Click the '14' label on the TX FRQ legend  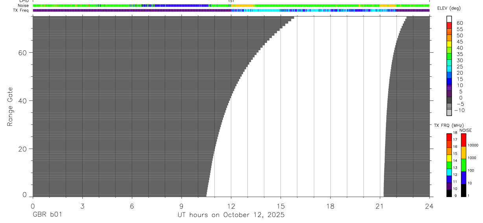[x=455, y=160]
